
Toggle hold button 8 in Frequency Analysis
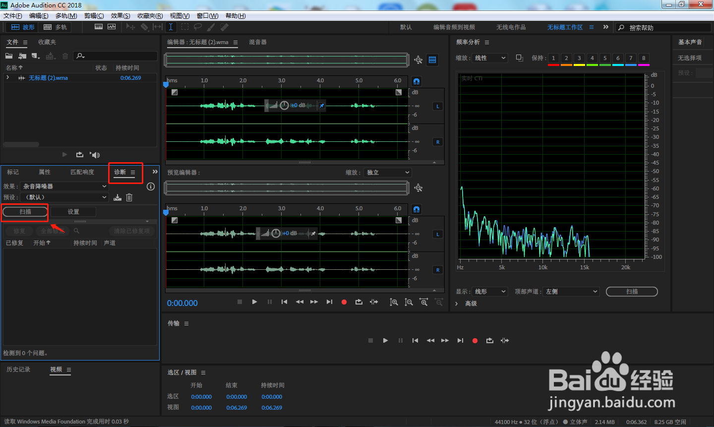[x=644, y=59]
